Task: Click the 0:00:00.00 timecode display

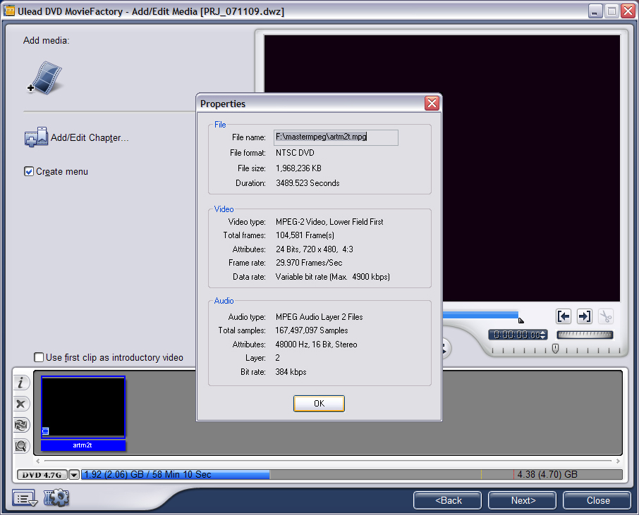Action: (x=517, y=335)
